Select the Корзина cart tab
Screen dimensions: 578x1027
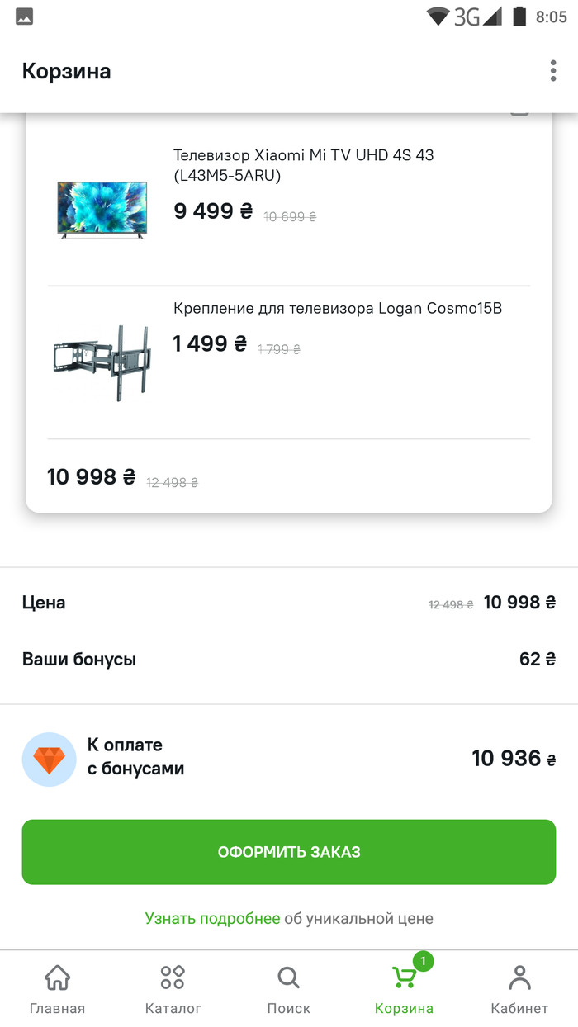pos(404,989)
